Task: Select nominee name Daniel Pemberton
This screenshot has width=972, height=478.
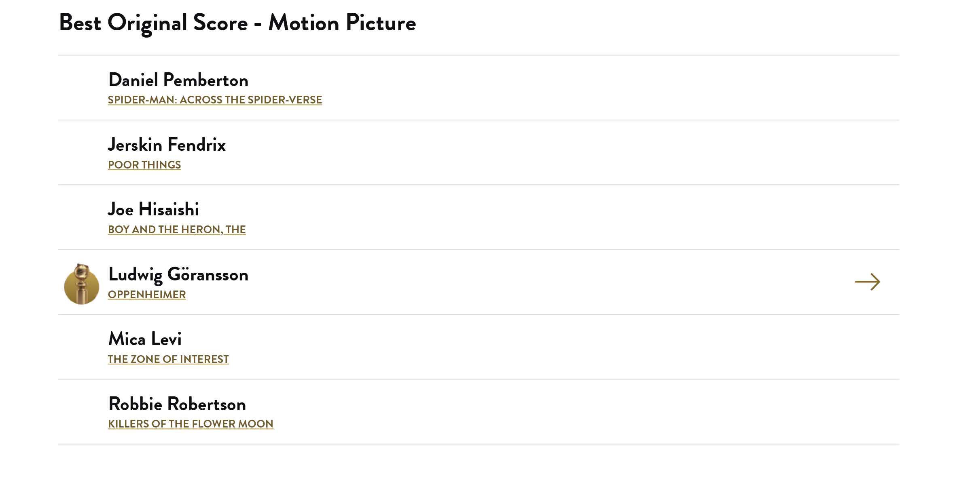Action: 178,80
